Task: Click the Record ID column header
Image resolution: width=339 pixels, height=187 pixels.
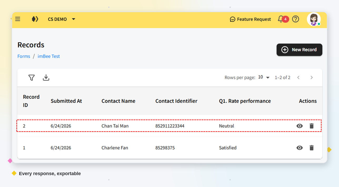Action: 31,101
